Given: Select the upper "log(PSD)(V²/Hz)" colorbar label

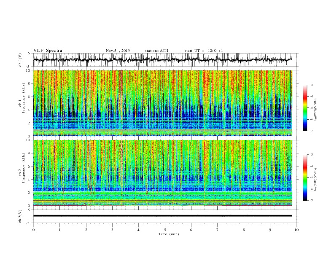Looking at the screenshot, I should pos(316,110).
